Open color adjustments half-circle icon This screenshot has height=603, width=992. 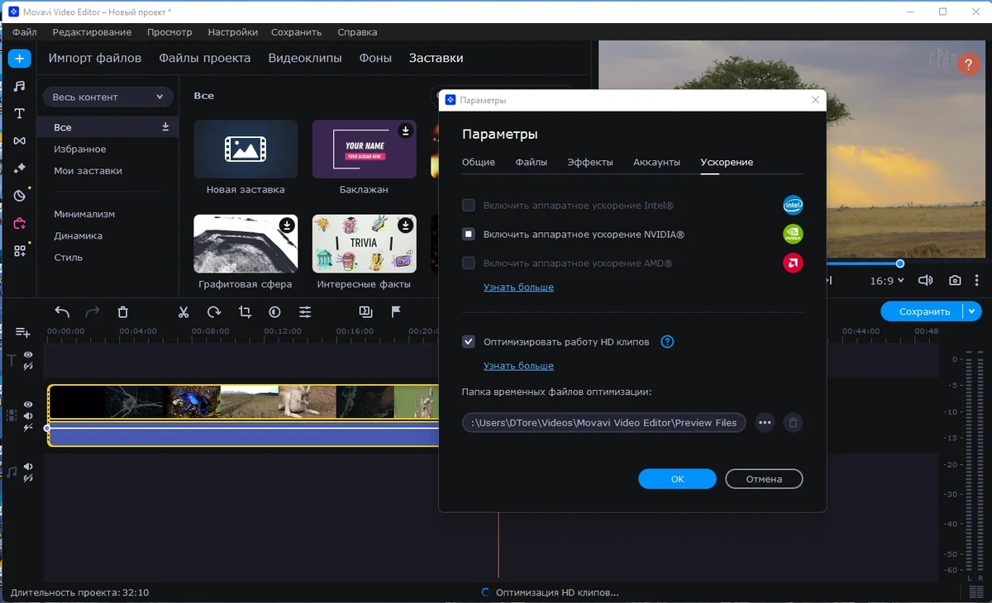pos(274,311)
